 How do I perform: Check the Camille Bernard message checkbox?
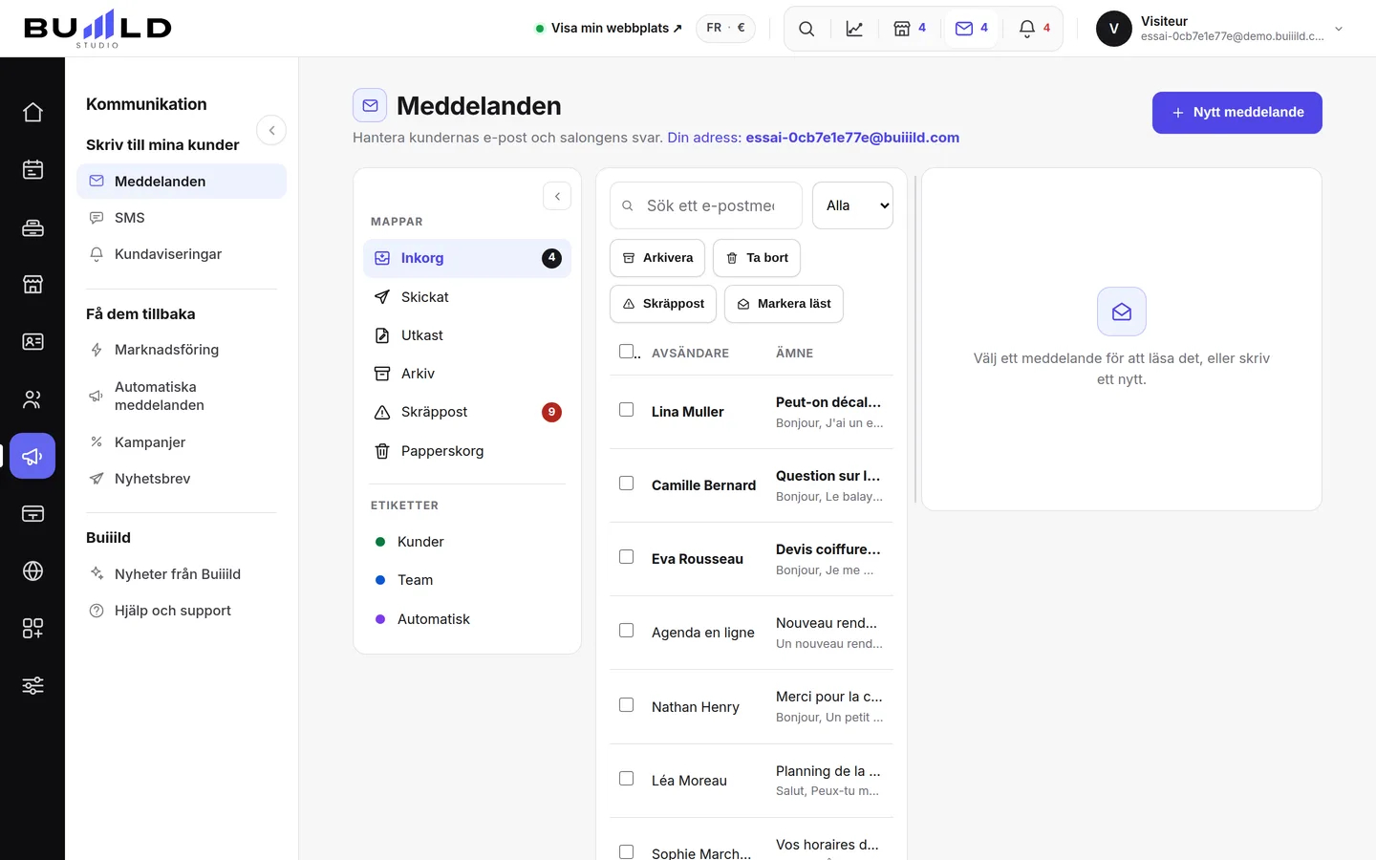click(x=626, y=483)
